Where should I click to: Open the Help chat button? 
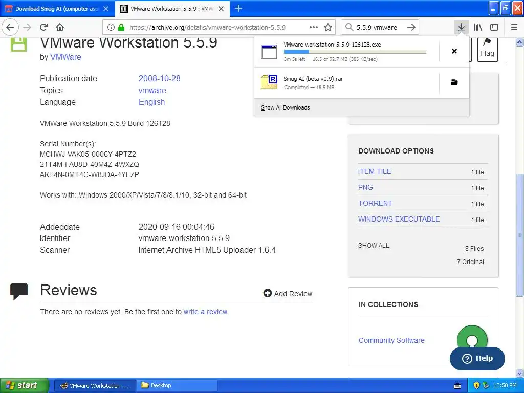coord(477,358)
